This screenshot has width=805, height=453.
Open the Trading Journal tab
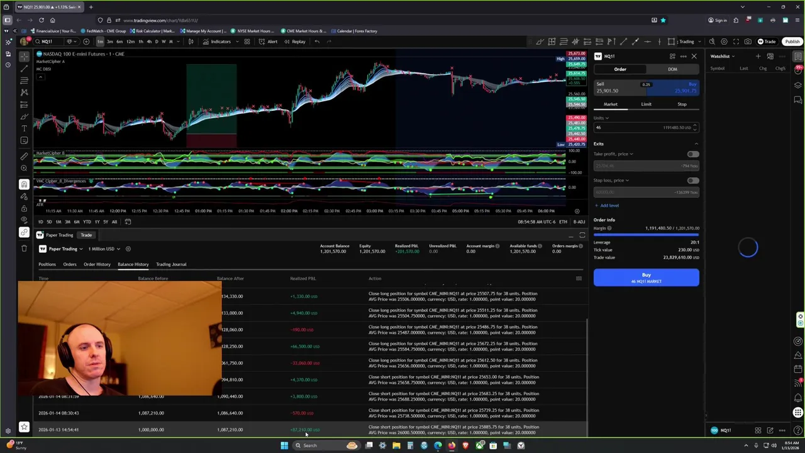tap(171, 264)
